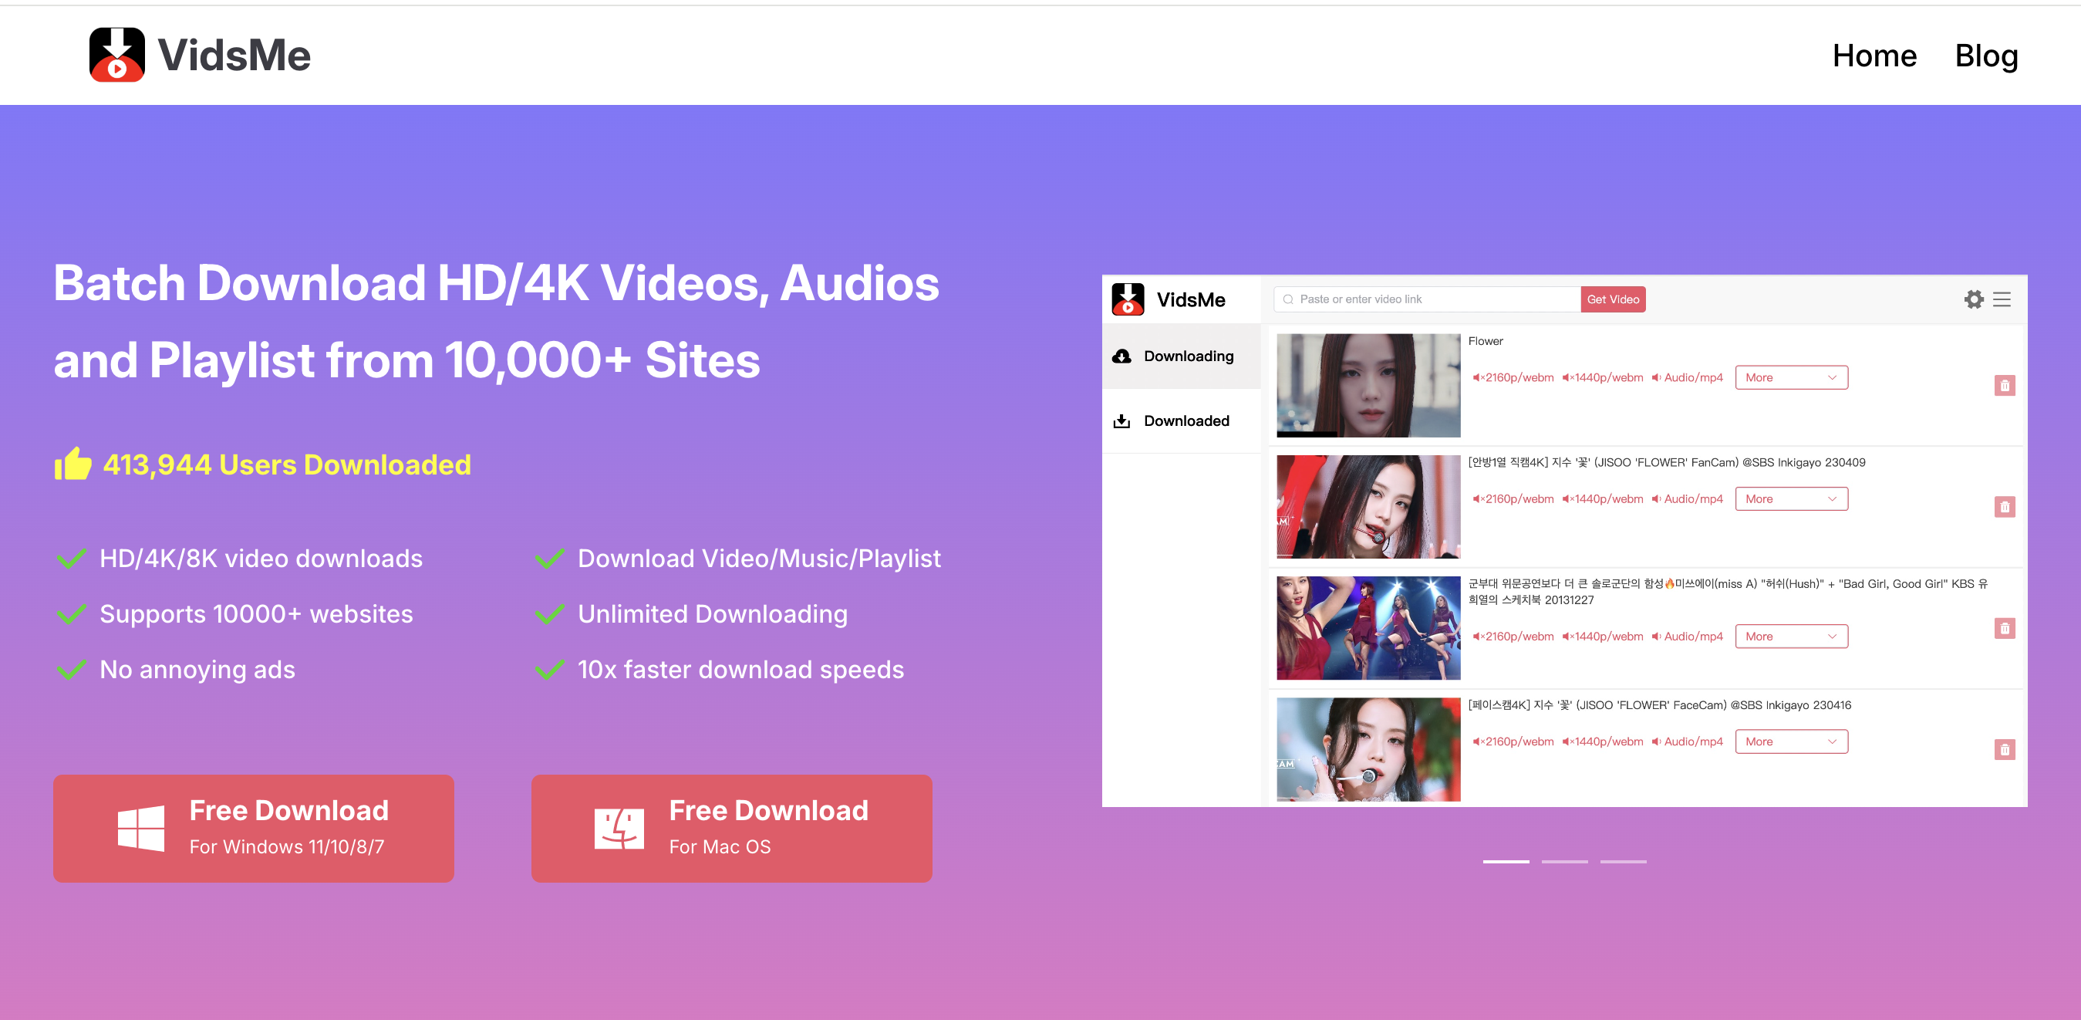Viewport: 2081px width, 1020px height.
Task: Click the Paste or enter video link field
Action: tap(1430, 300)
